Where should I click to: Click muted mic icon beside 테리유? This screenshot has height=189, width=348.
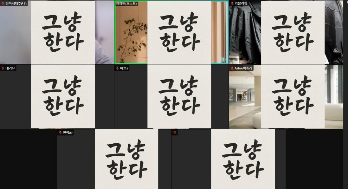coord(3,68)
